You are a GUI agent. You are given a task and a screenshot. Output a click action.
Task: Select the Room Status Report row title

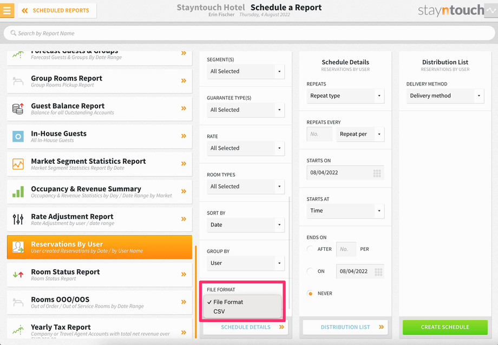(x=65, y=272)
